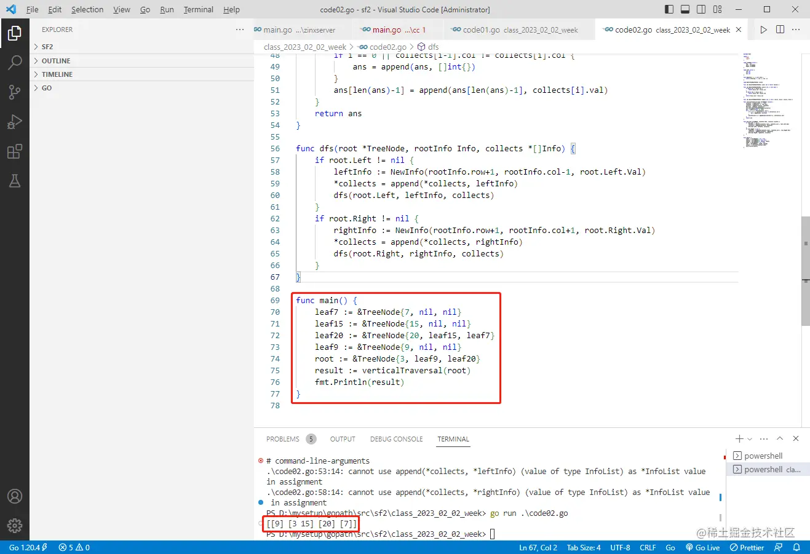Click code02.go breadcrumb item
Viewport: 810px width, 554px height.
pyautogui.click(x=383, y=47)
